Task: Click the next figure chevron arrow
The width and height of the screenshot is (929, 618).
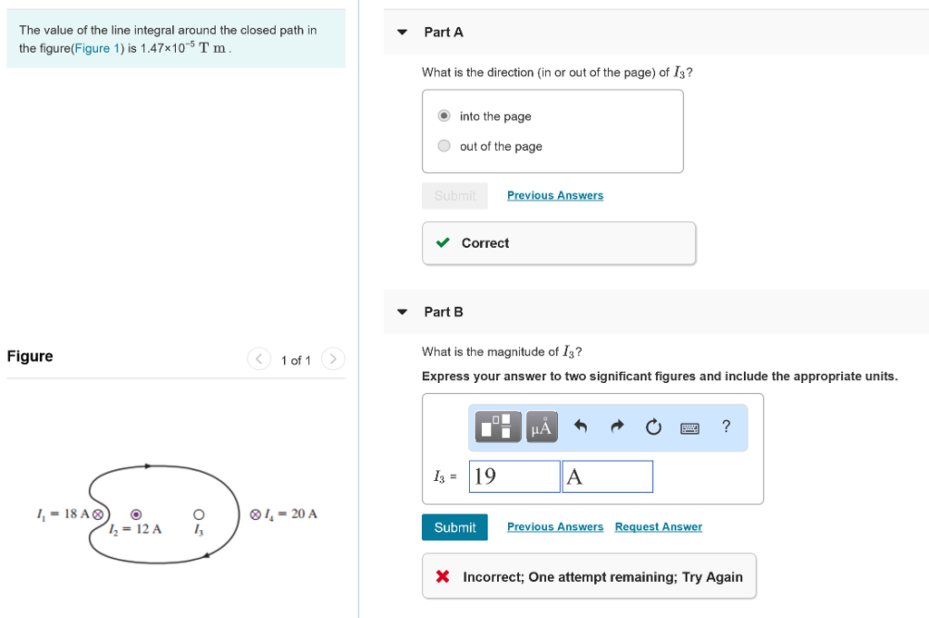Action: tap(333, 358)
